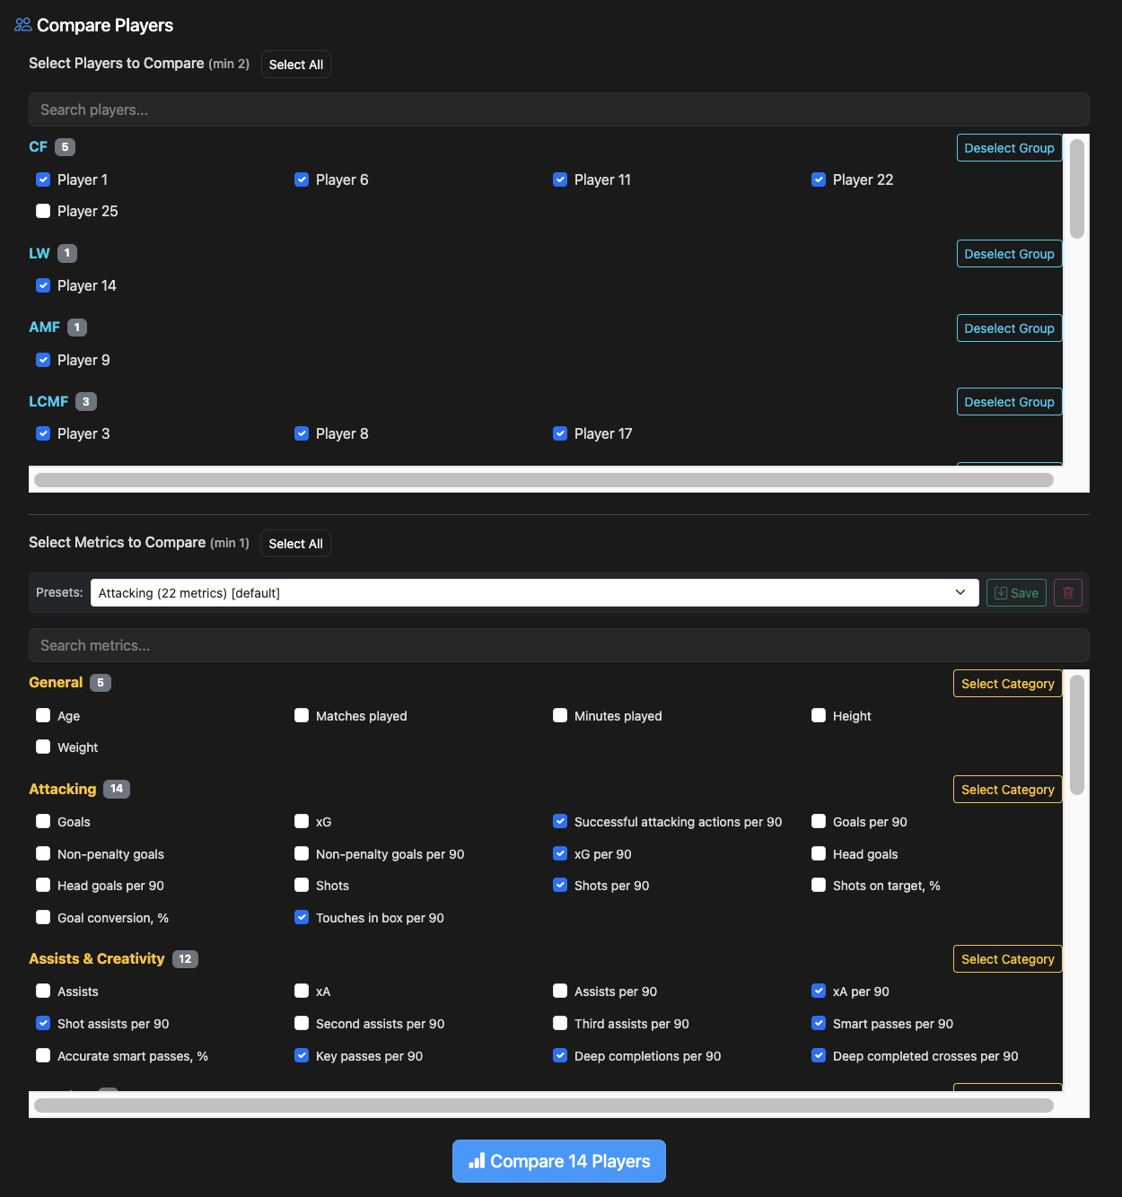This screenshot has width=1122, height=1197.
Task: Click Select All for players
Action: tap(295, 65)
